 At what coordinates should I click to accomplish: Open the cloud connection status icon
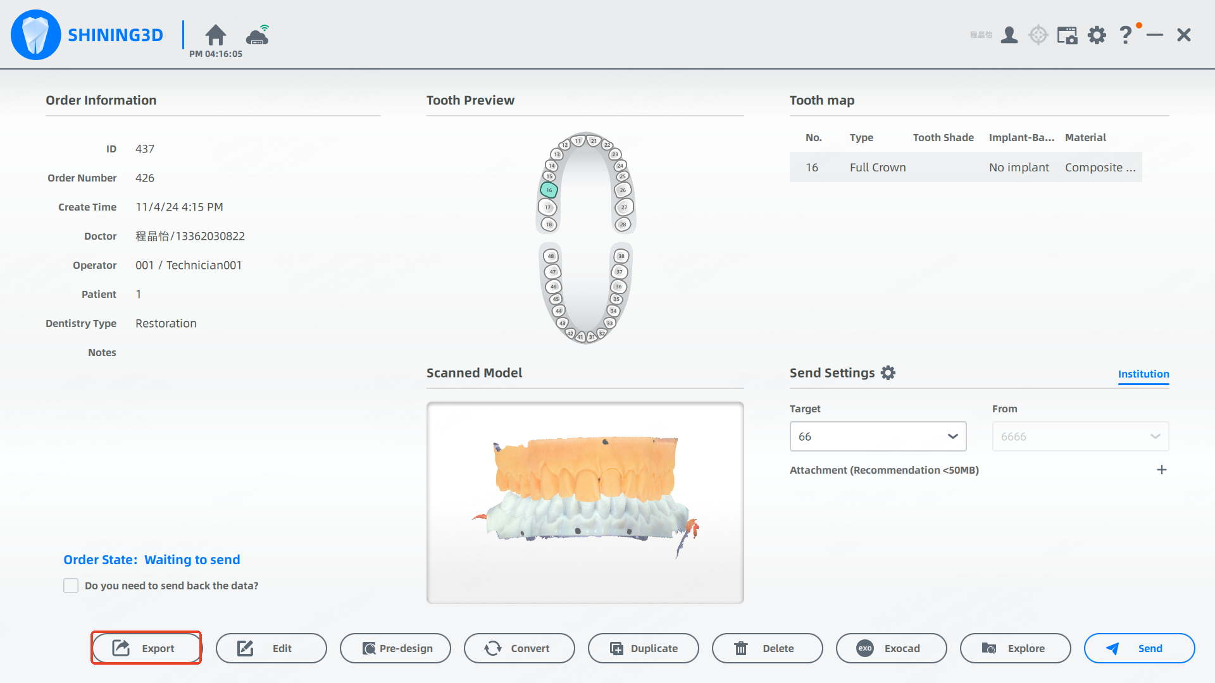coord(258,35)
